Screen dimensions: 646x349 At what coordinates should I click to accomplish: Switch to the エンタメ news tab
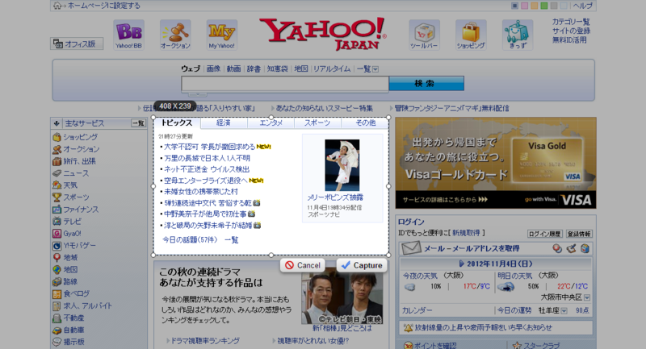click(271, 123)
